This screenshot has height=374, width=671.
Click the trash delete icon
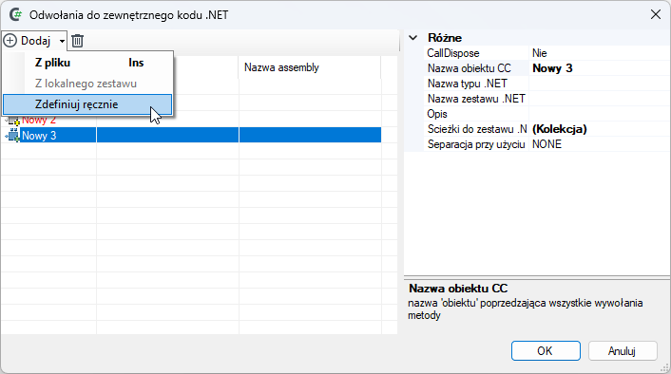pyautogui.click(x=77, y=41)
